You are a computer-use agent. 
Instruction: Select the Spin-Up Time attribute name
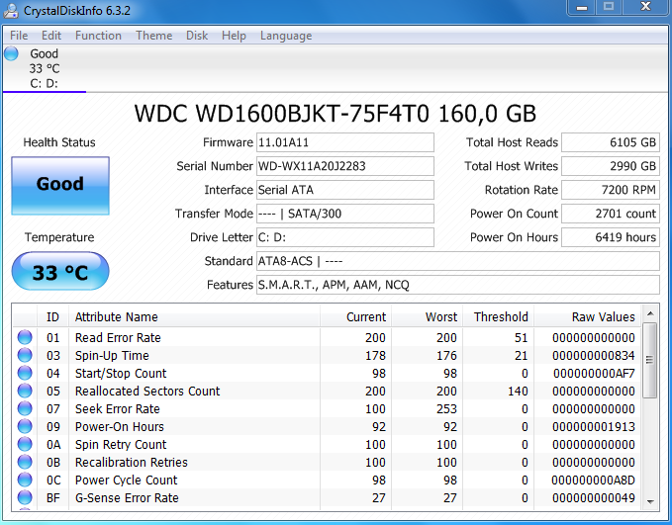(112, 356)
